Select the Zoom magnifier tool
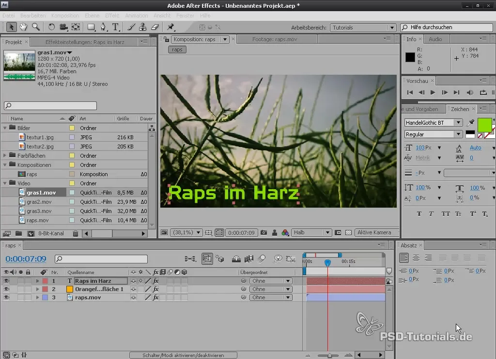The width and height of the screenshot is (496, 359). point(36,27)
